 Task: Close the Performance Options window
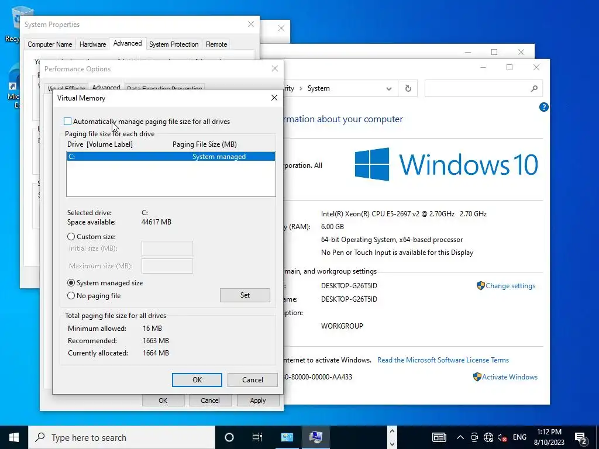coord(275,69)
